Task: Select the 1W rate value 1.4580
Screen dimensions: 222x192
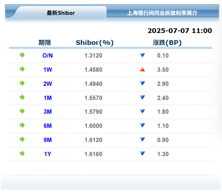Action: point(93,70)
